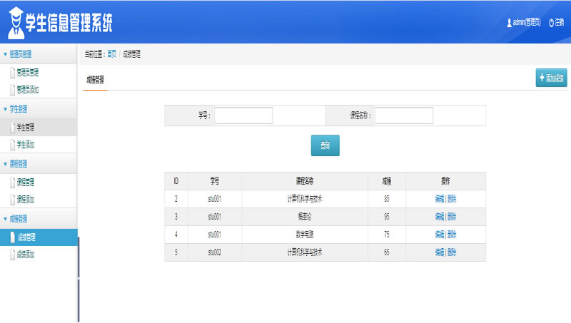
Task: Focus the 学号 input field
Action: [243, 116]
